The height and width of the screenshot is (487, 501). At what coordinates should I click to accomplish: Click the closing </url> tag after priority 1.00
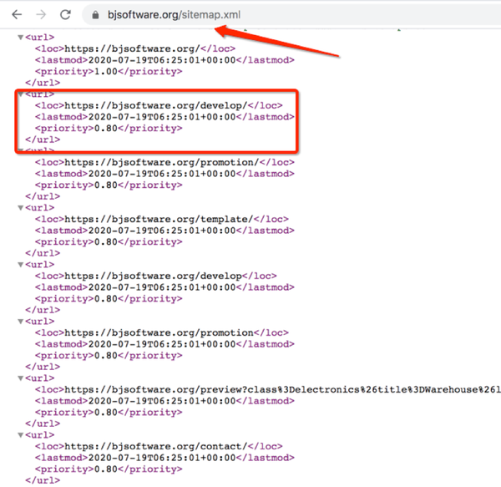[43, 83]
